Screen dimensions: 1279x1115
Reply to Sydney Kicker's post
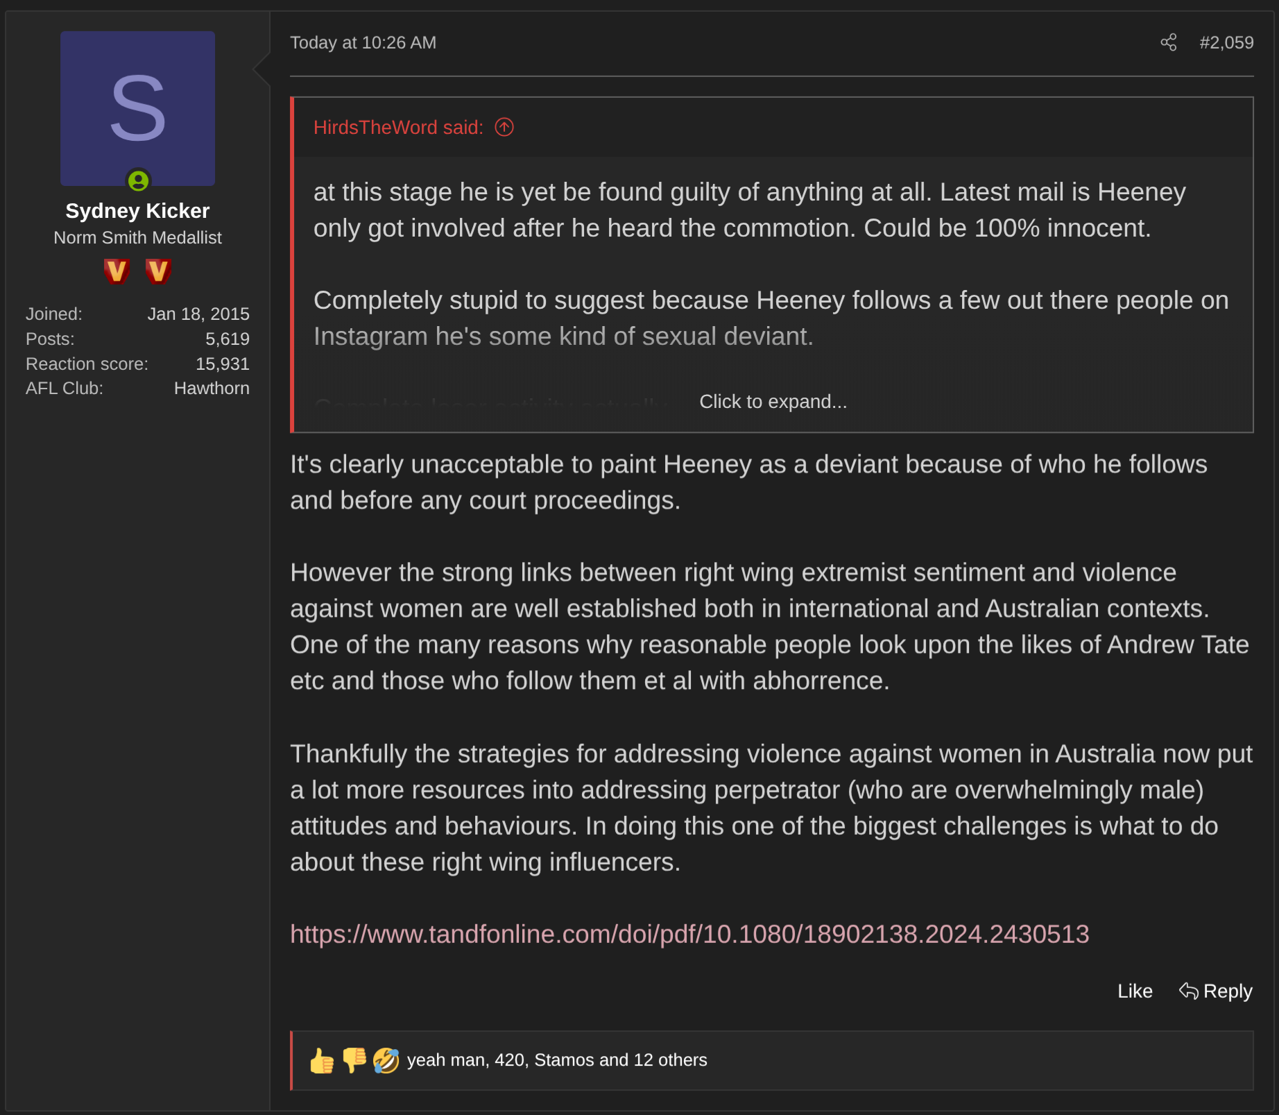click(x=1215, y=991)
